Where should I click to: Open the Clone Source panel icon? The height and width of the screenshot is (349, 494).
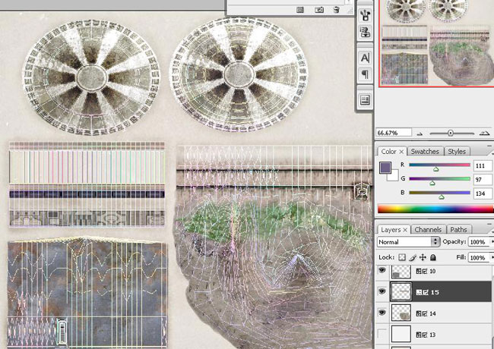coord(365,32)
